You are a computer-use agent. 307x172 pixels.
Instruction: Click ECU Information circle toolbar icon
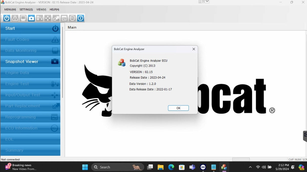click(x=72, y=18)
